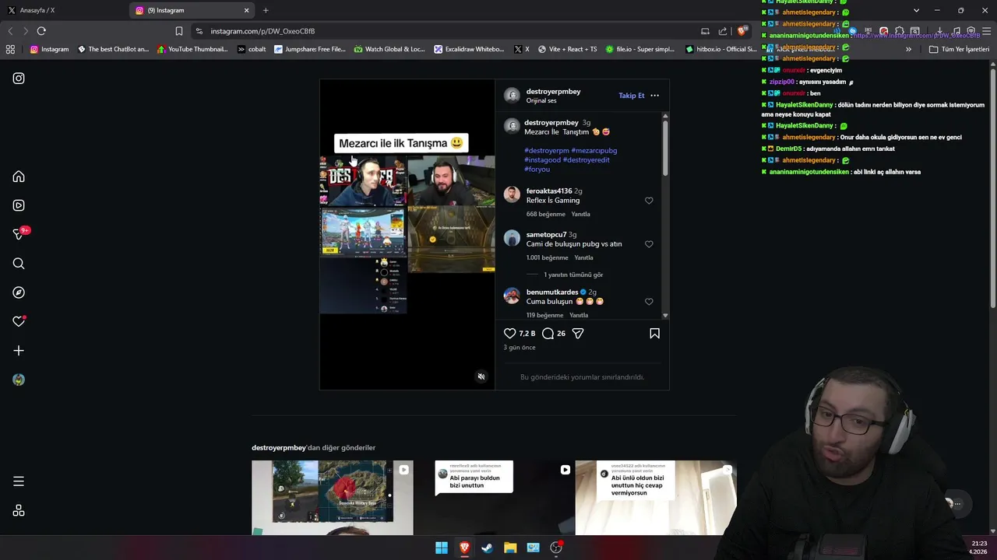Open Meta apps icon at sidebar bottom

pos(19,510)
